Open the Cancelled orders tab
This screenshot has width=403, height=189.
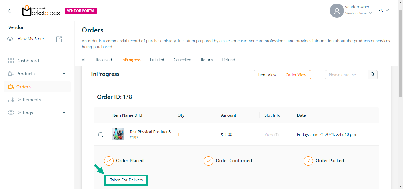(182, 60)
